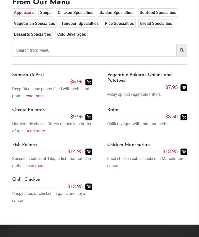199x237 pixels.
Task: Open Chicken Specialties category
Action: click(x=76, y=13)
